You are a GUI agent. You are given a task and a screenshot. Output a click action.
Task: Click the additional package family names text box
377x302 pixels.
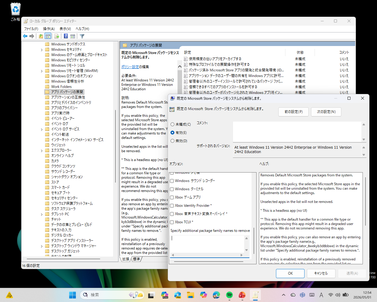point(207,244)
